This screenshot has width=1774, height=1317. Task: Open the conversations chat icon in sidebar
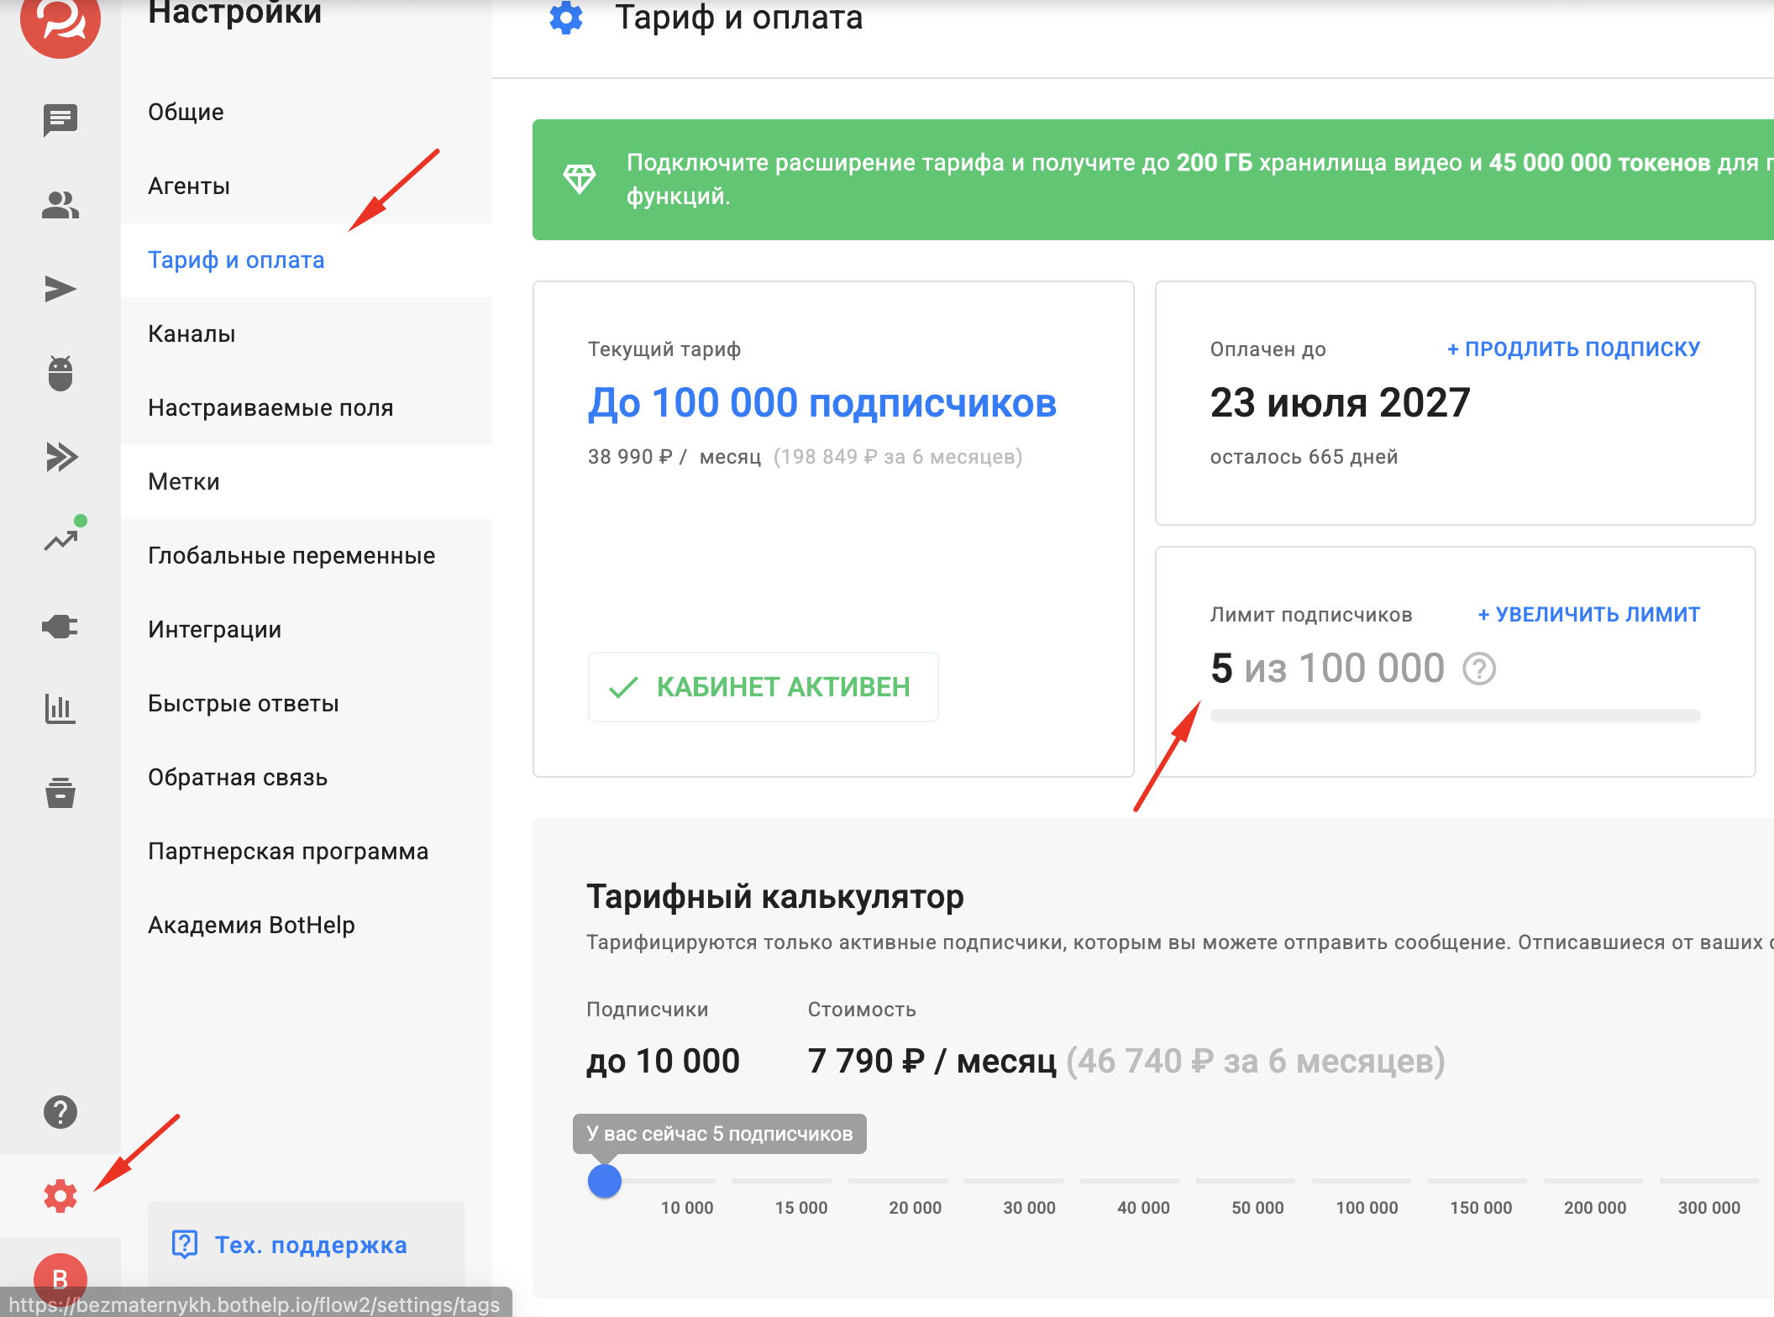(x=60, y=120)
